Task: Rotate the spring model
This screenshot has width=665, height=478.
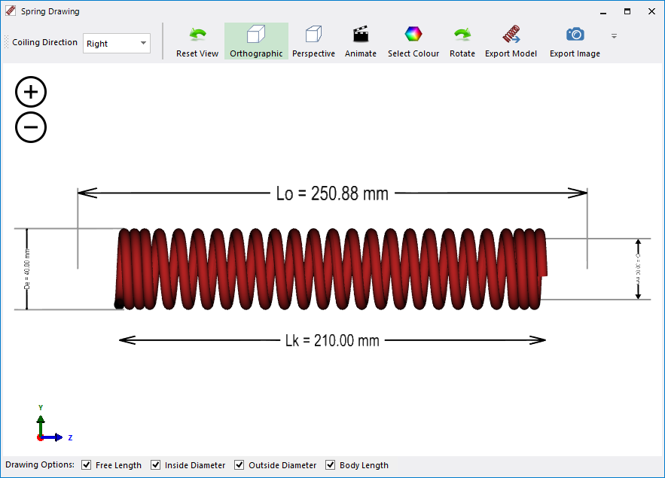Action: click(462, 41)
